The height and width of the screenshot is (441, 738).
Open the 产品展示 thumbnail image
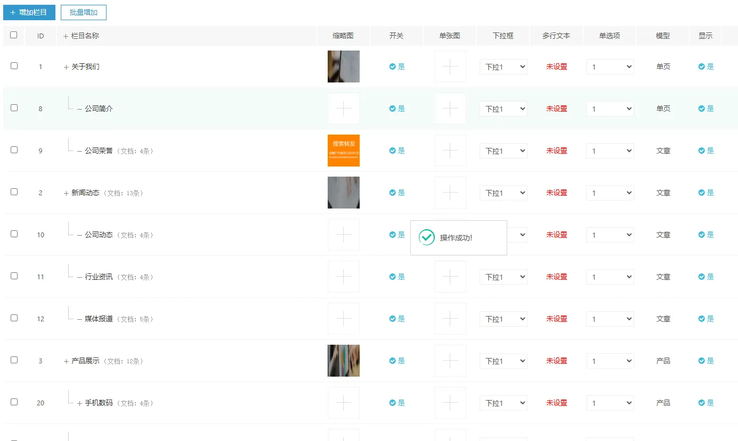pos(344,361)
